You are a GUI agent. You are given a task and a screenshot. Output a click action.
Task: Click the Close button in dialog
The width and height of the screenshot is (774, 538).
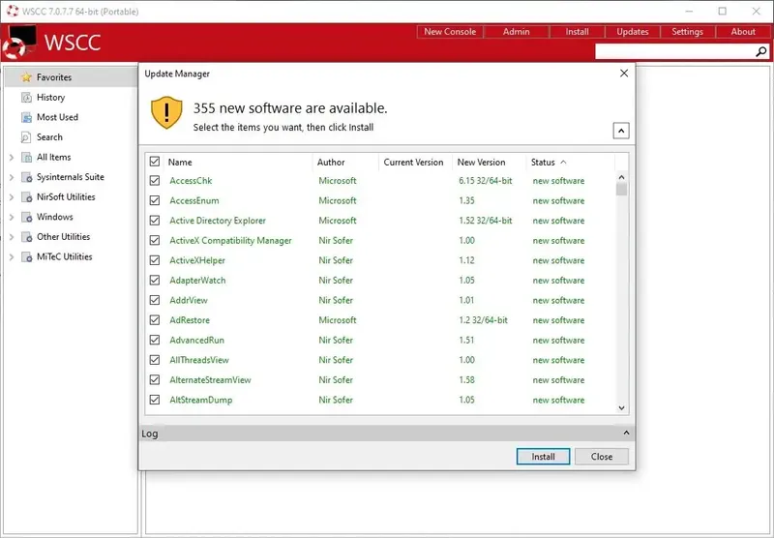point(602,457)
